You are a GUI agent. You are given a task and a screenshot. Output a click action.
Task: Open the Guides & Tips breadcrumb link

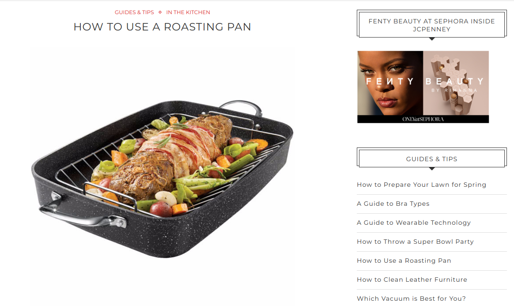click(134, 12)
